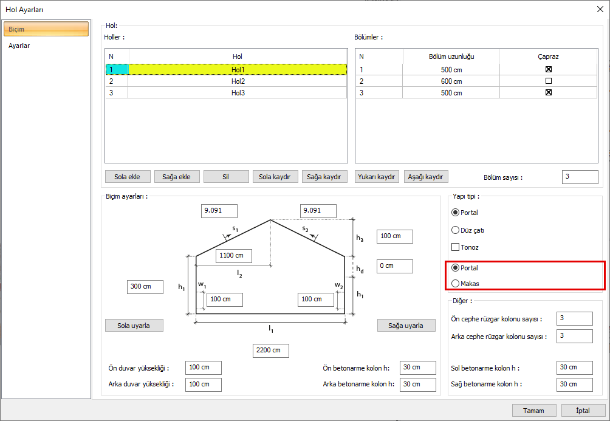The height and width of the screenshot is (421, 610).
Task: Edit the Ön duvar yüksekliği field
Action: coord(204,368)
